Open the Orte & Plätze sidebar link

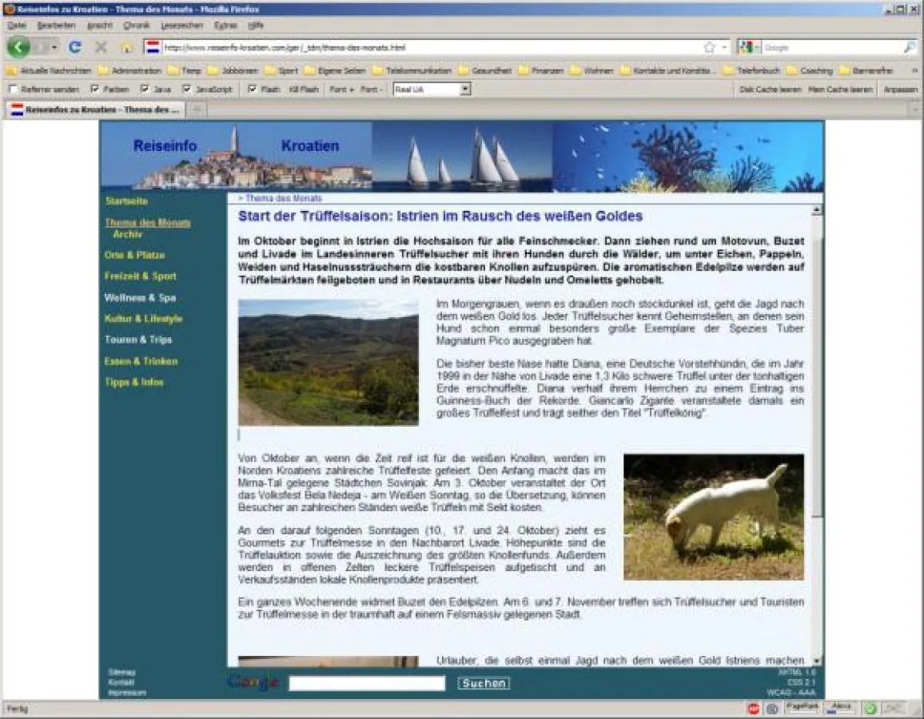tap(134, 256)
